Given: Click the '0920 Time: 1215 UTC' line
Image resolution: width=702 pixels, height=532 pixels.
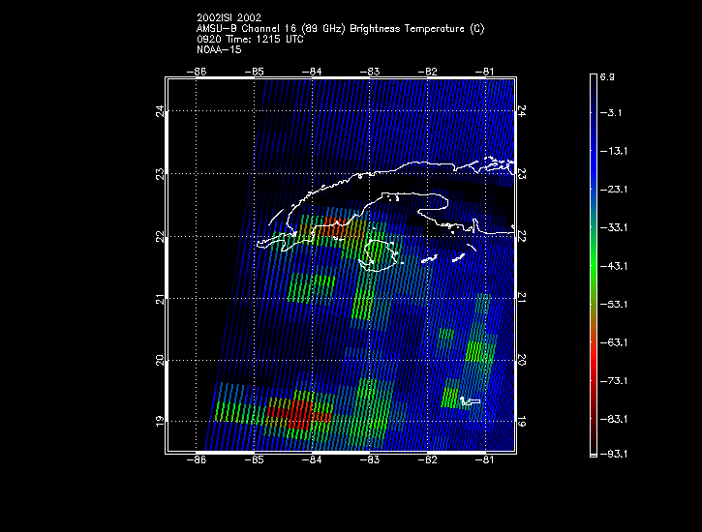Looking at the screenshot, I should click(250, 40).
